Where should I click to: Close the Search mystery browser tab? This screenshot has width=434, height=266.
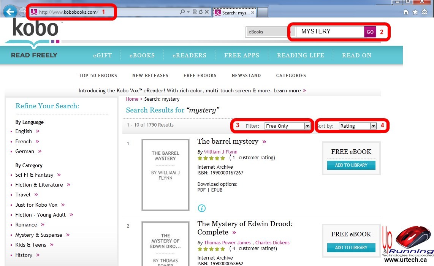point(253,13)
